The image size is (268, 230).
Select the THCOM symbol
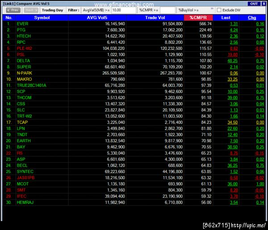24,98
